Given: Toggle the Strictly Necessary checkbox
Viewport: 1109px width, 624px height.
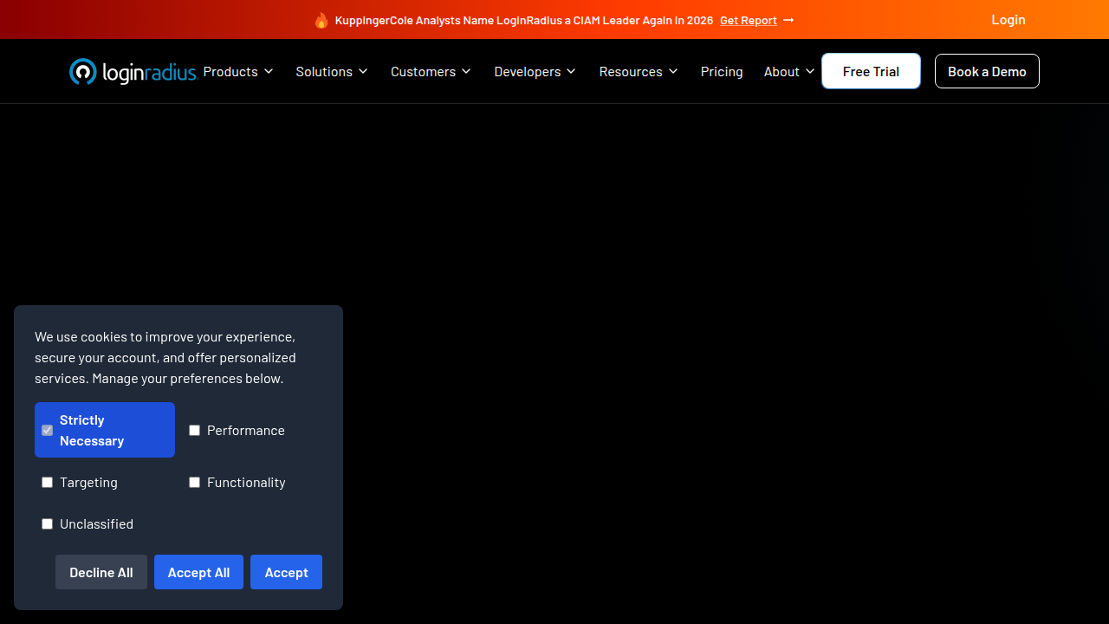Looking at the screenshot, I should pos(48,431).
